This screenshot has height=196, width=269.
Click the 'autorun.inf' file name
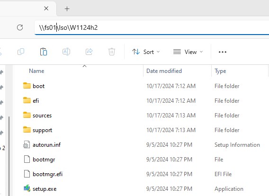[47, 145]
